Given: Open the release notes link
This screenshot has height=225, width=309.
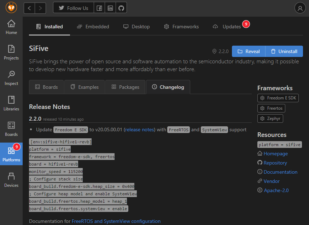Looking at the screenshot, I should point(140,129).
